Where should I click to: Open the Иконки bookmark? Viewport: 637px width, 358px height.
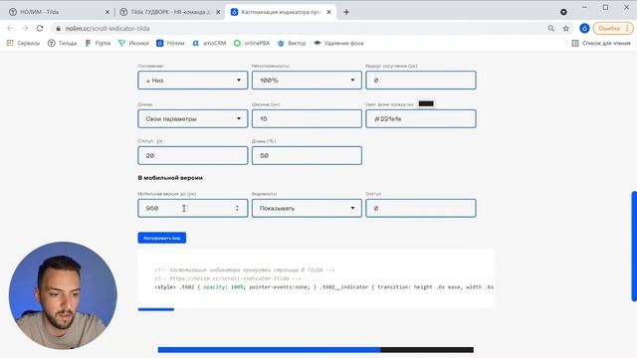tap(133, 43)
